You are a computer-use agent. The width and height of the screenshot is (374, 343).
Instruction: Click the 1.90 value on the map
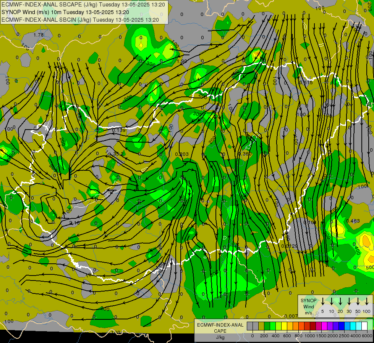point(182,61)
